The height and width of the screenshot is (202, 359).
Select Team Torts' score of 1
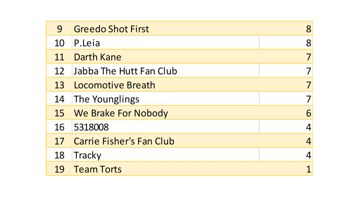[x=309, y=169]
